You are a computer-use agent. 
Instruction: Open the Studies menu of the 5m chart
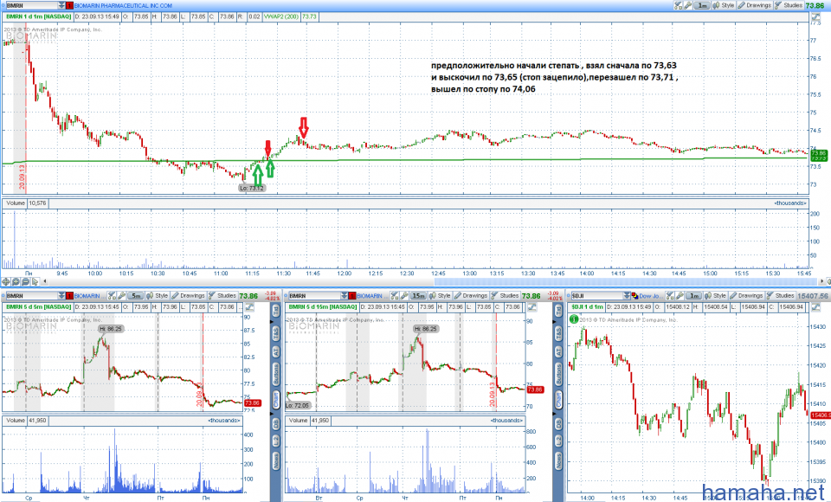point(222,296)
